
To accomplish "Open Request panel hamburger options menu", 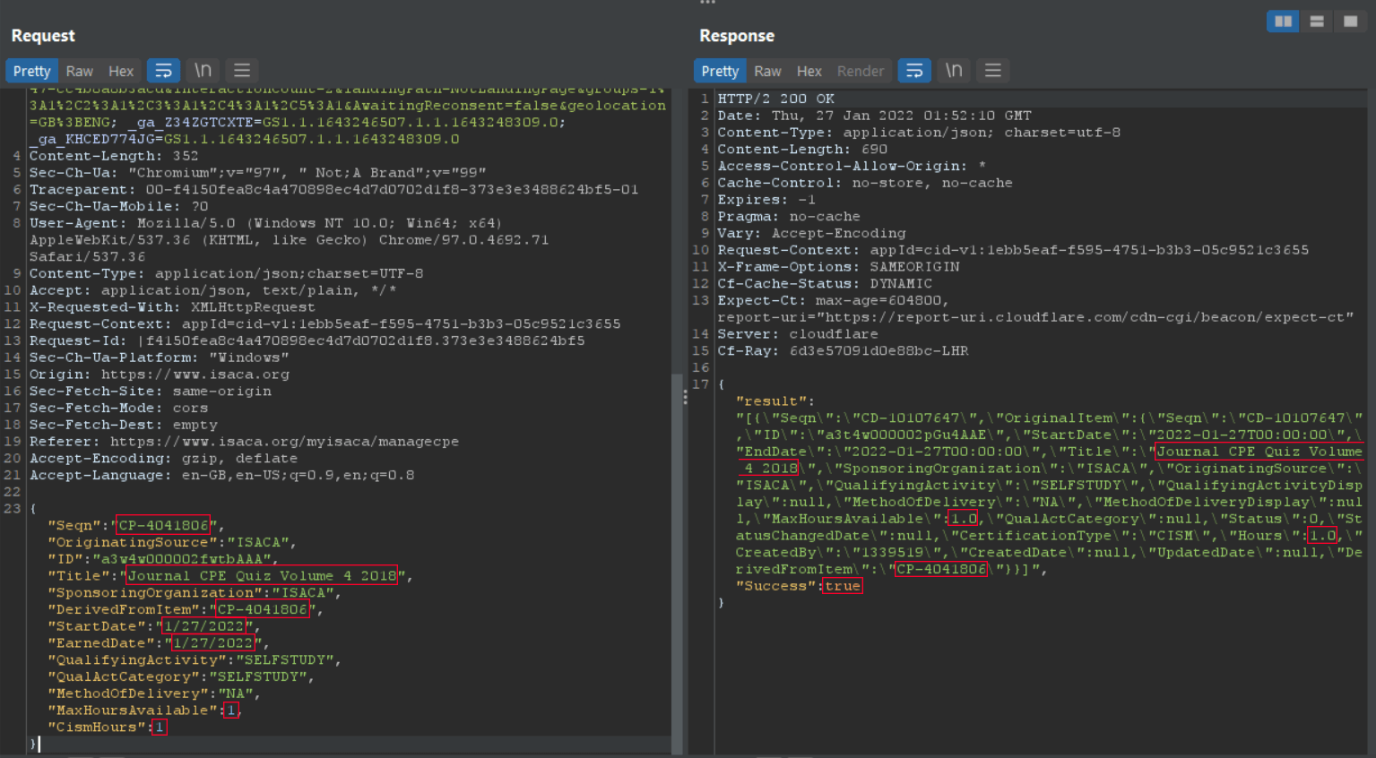I will (x=242, y=71).
